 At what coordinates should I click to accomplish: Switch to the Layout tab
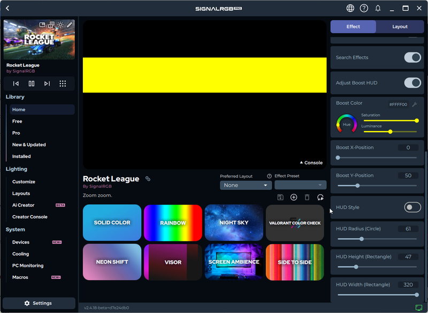(x=400, y=27)
